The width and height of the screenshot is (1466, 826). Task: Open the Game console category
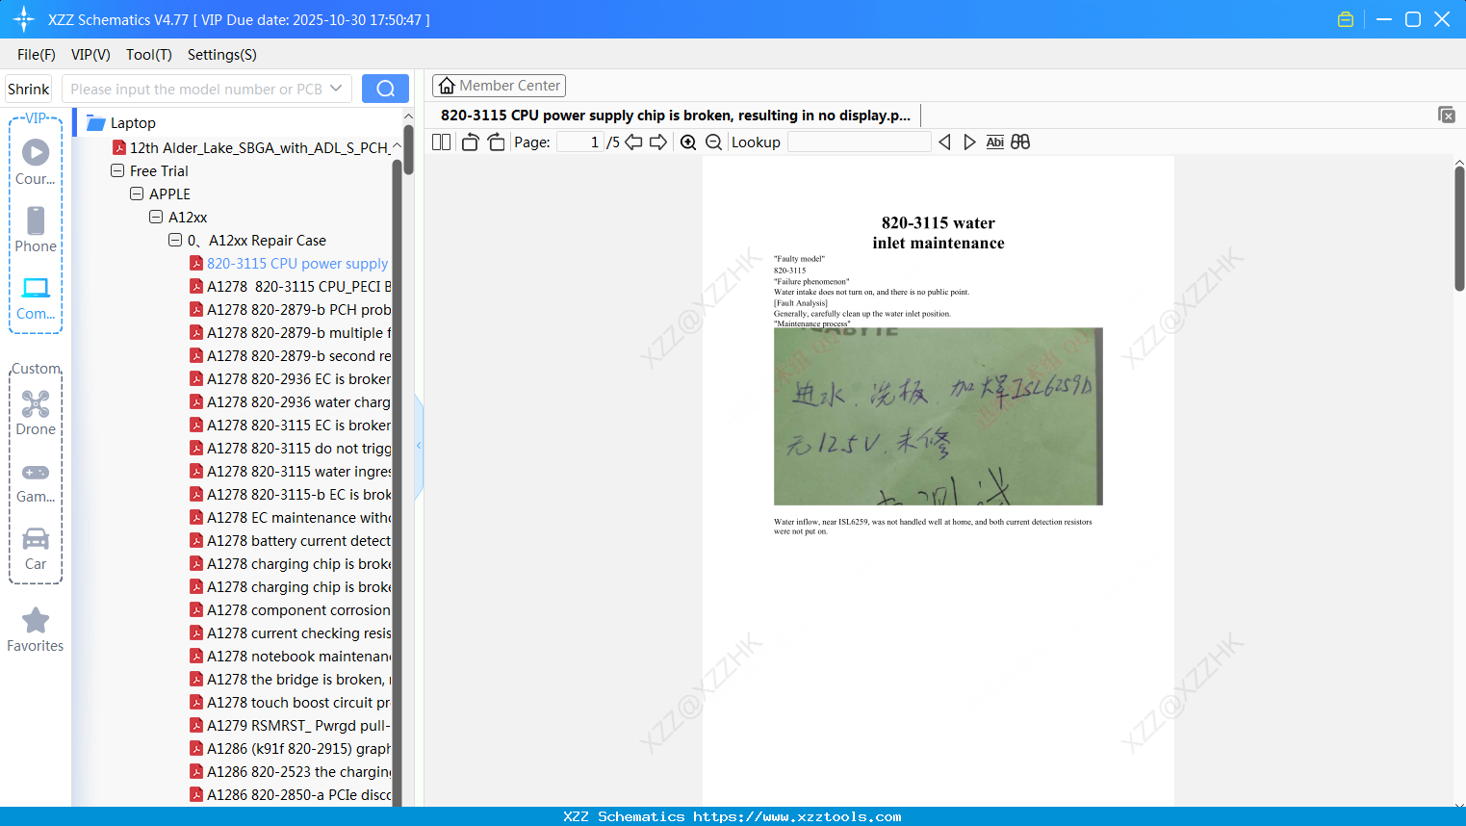[x=36, y=481]
